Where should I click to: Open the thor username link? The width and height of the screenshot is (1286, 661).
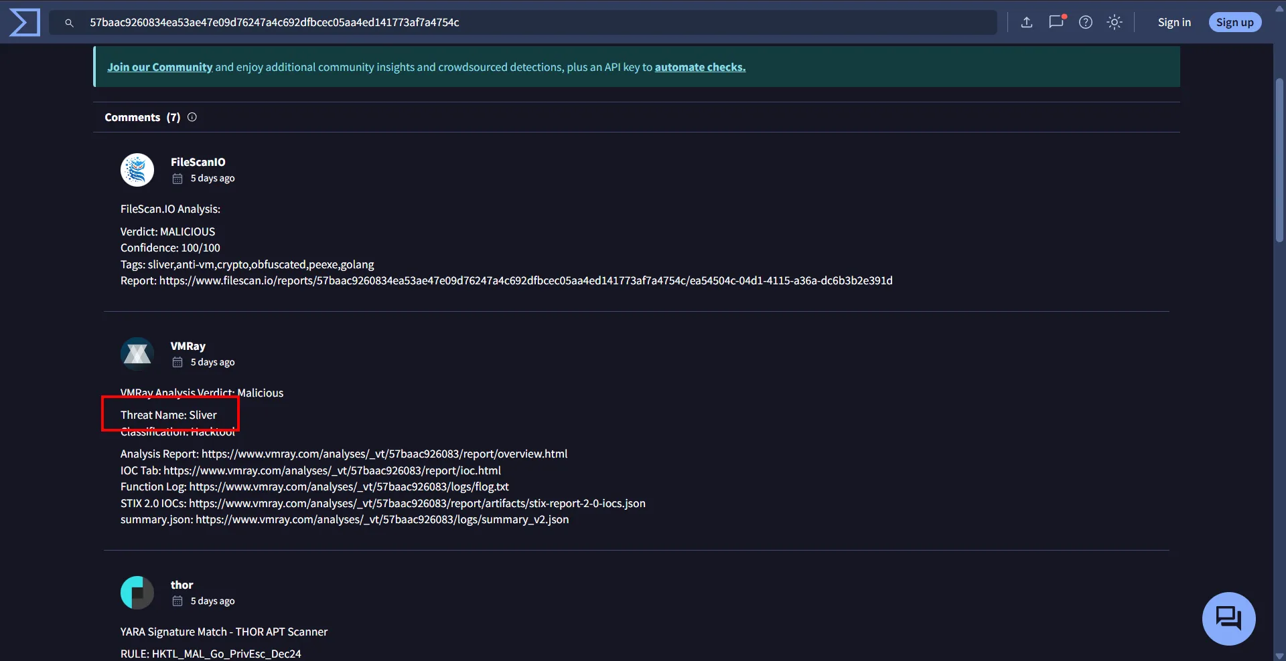click(x=182, y=585)
